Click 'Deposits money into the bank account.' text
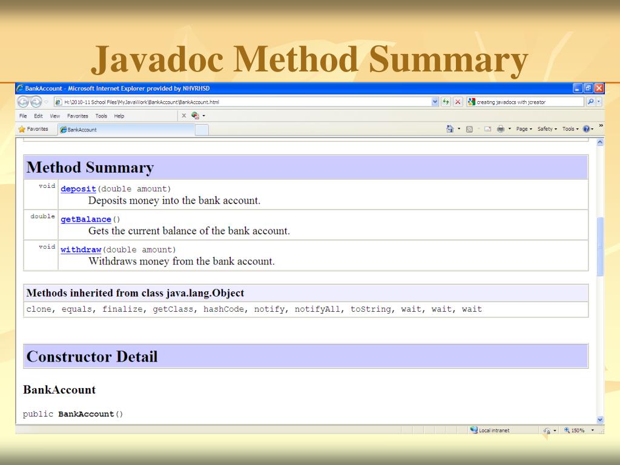Screen dimensions: 620x465 (x=174, y=200)
